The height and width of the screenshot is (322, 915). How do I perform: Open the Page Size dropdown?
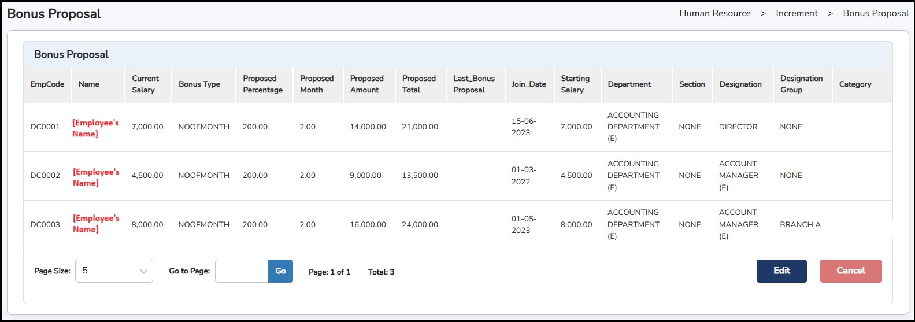(x=114, y=271)
